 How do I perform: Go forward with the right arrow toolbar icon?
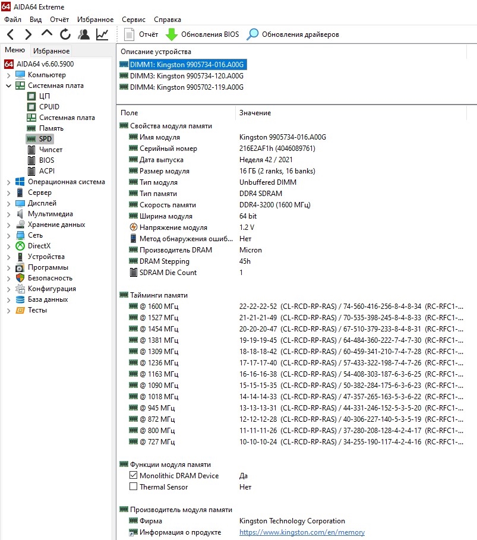pyautogui.click(x=29, y=34)
